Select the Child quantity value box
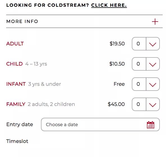166x157 pixels. (x=139, y=64)
